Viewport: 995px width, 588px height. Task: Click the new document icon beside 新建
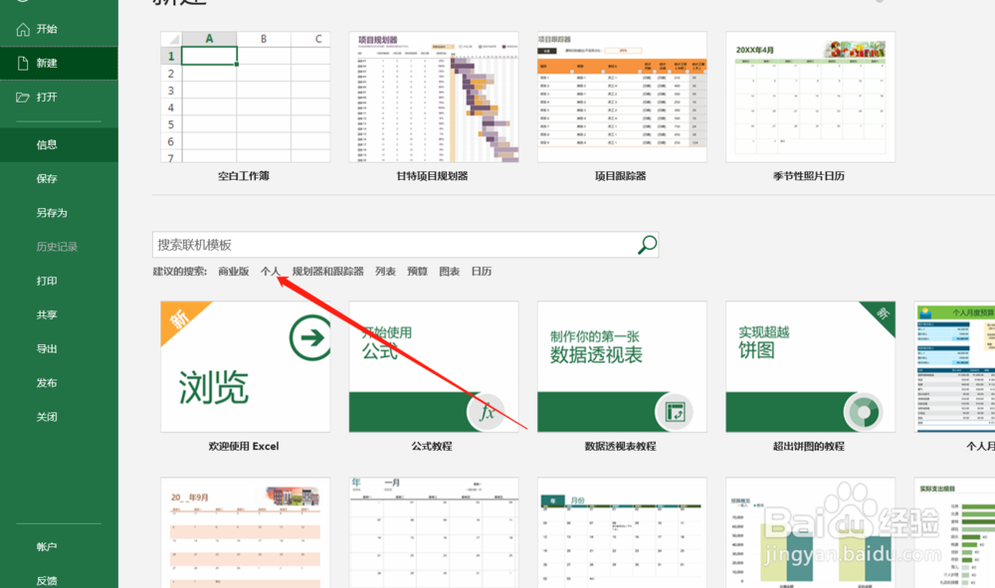[23, 63]
